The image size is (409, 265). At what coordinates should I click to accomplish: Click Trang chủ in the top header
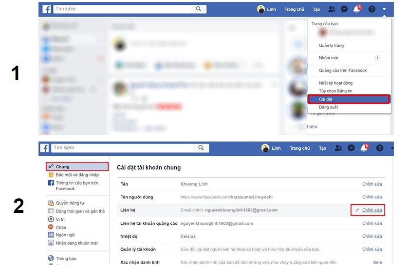point(294,9)
